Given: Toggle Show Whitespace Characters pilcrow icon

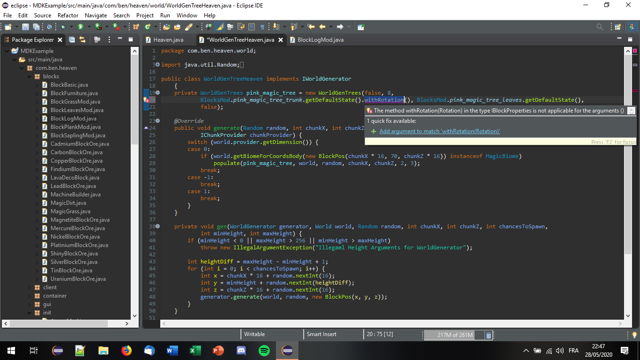Looking at the screenshot, I should (262, 27).
